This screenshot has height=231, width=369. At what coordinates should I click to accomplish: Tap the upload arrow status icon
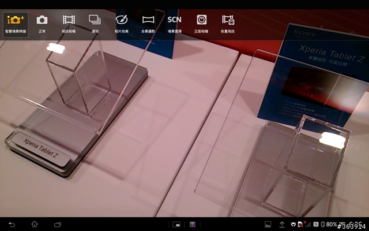[x=282, y=225]
